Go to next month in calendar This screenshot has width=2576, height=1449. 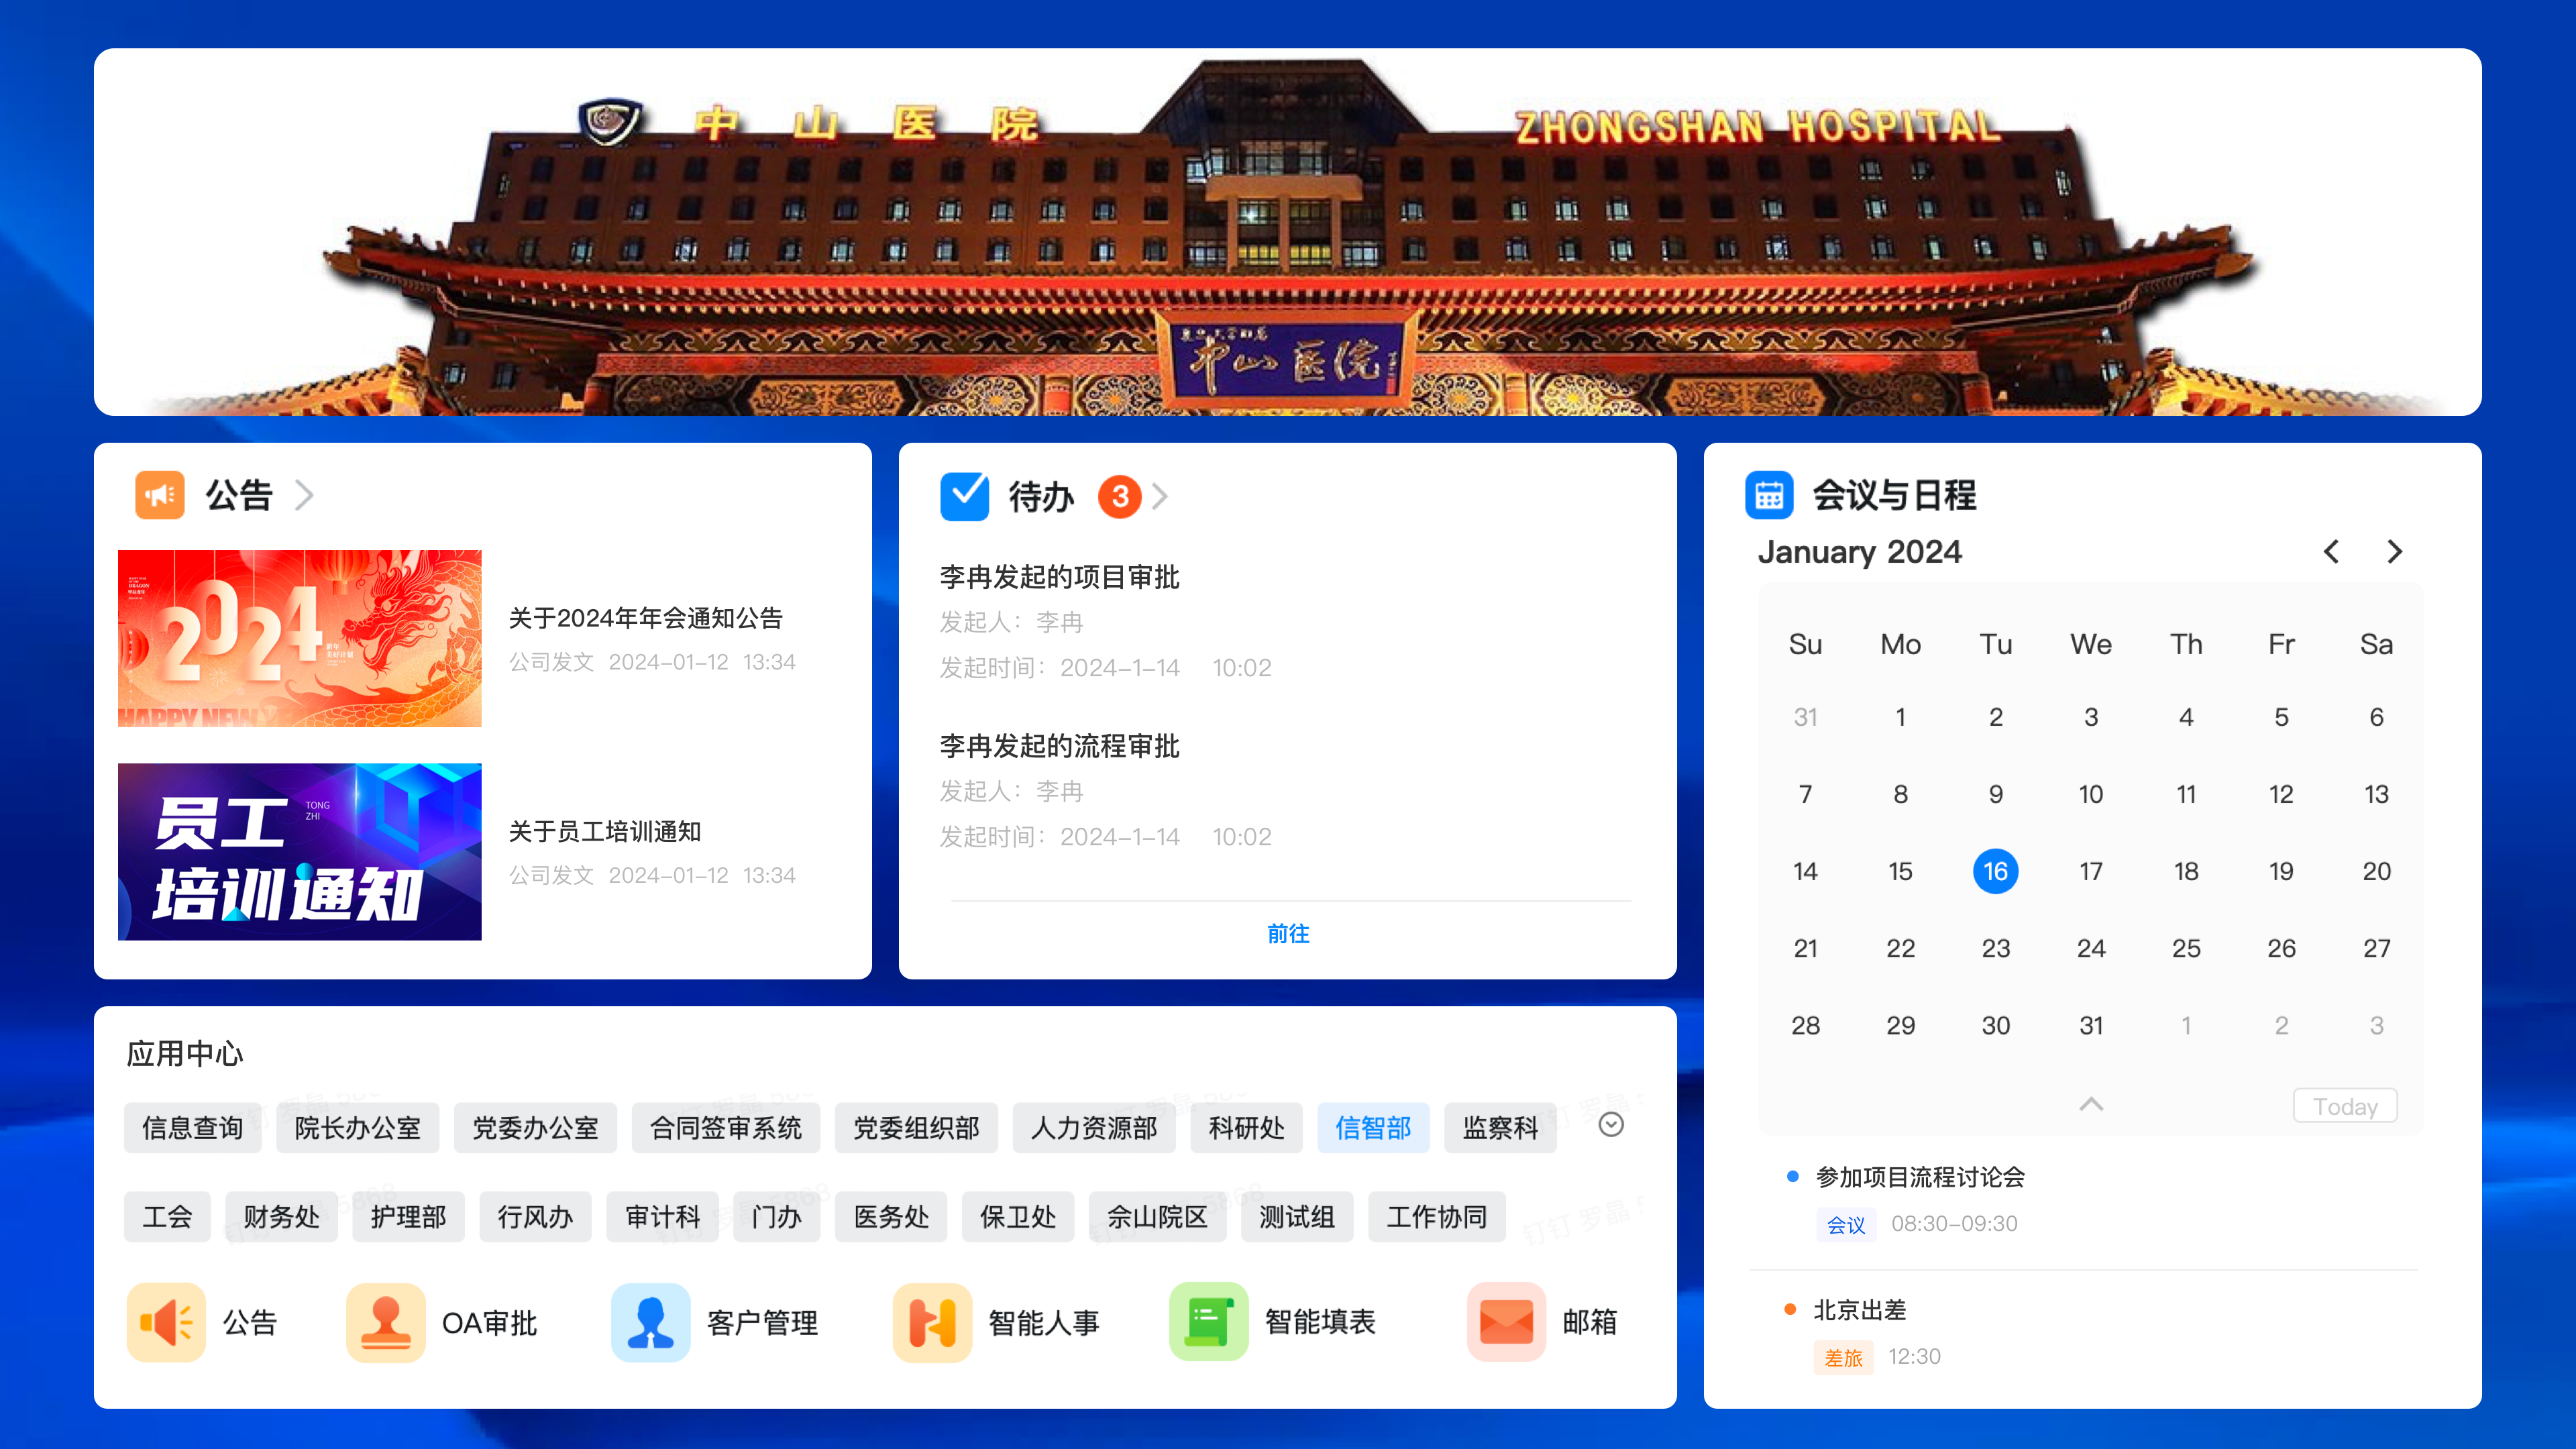2394,551
